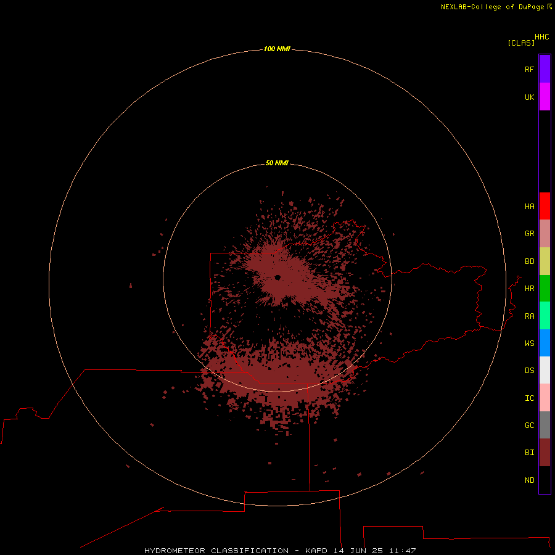Screen dimensions: 555x555
Task: Click the purple RF legend color swatch
Action: click(545, 69)
